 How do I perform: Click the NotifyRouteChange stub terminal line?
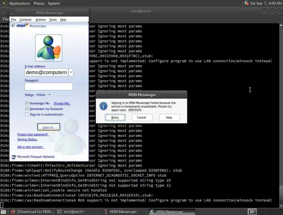click(91, 171)
